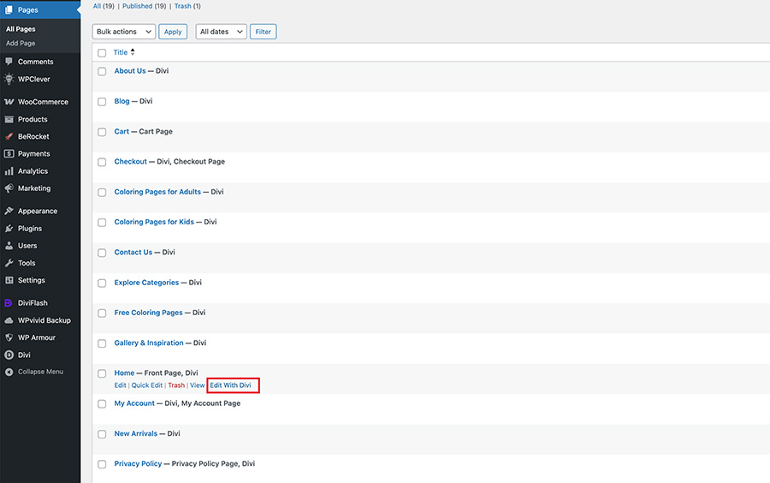Click the WooCommerce logo icon

(x=9, y=102)
